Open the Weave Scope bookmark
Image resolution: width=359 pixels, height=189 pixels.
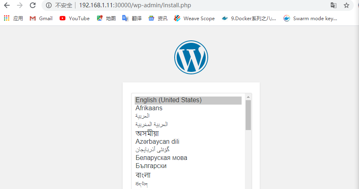point(194,18)
